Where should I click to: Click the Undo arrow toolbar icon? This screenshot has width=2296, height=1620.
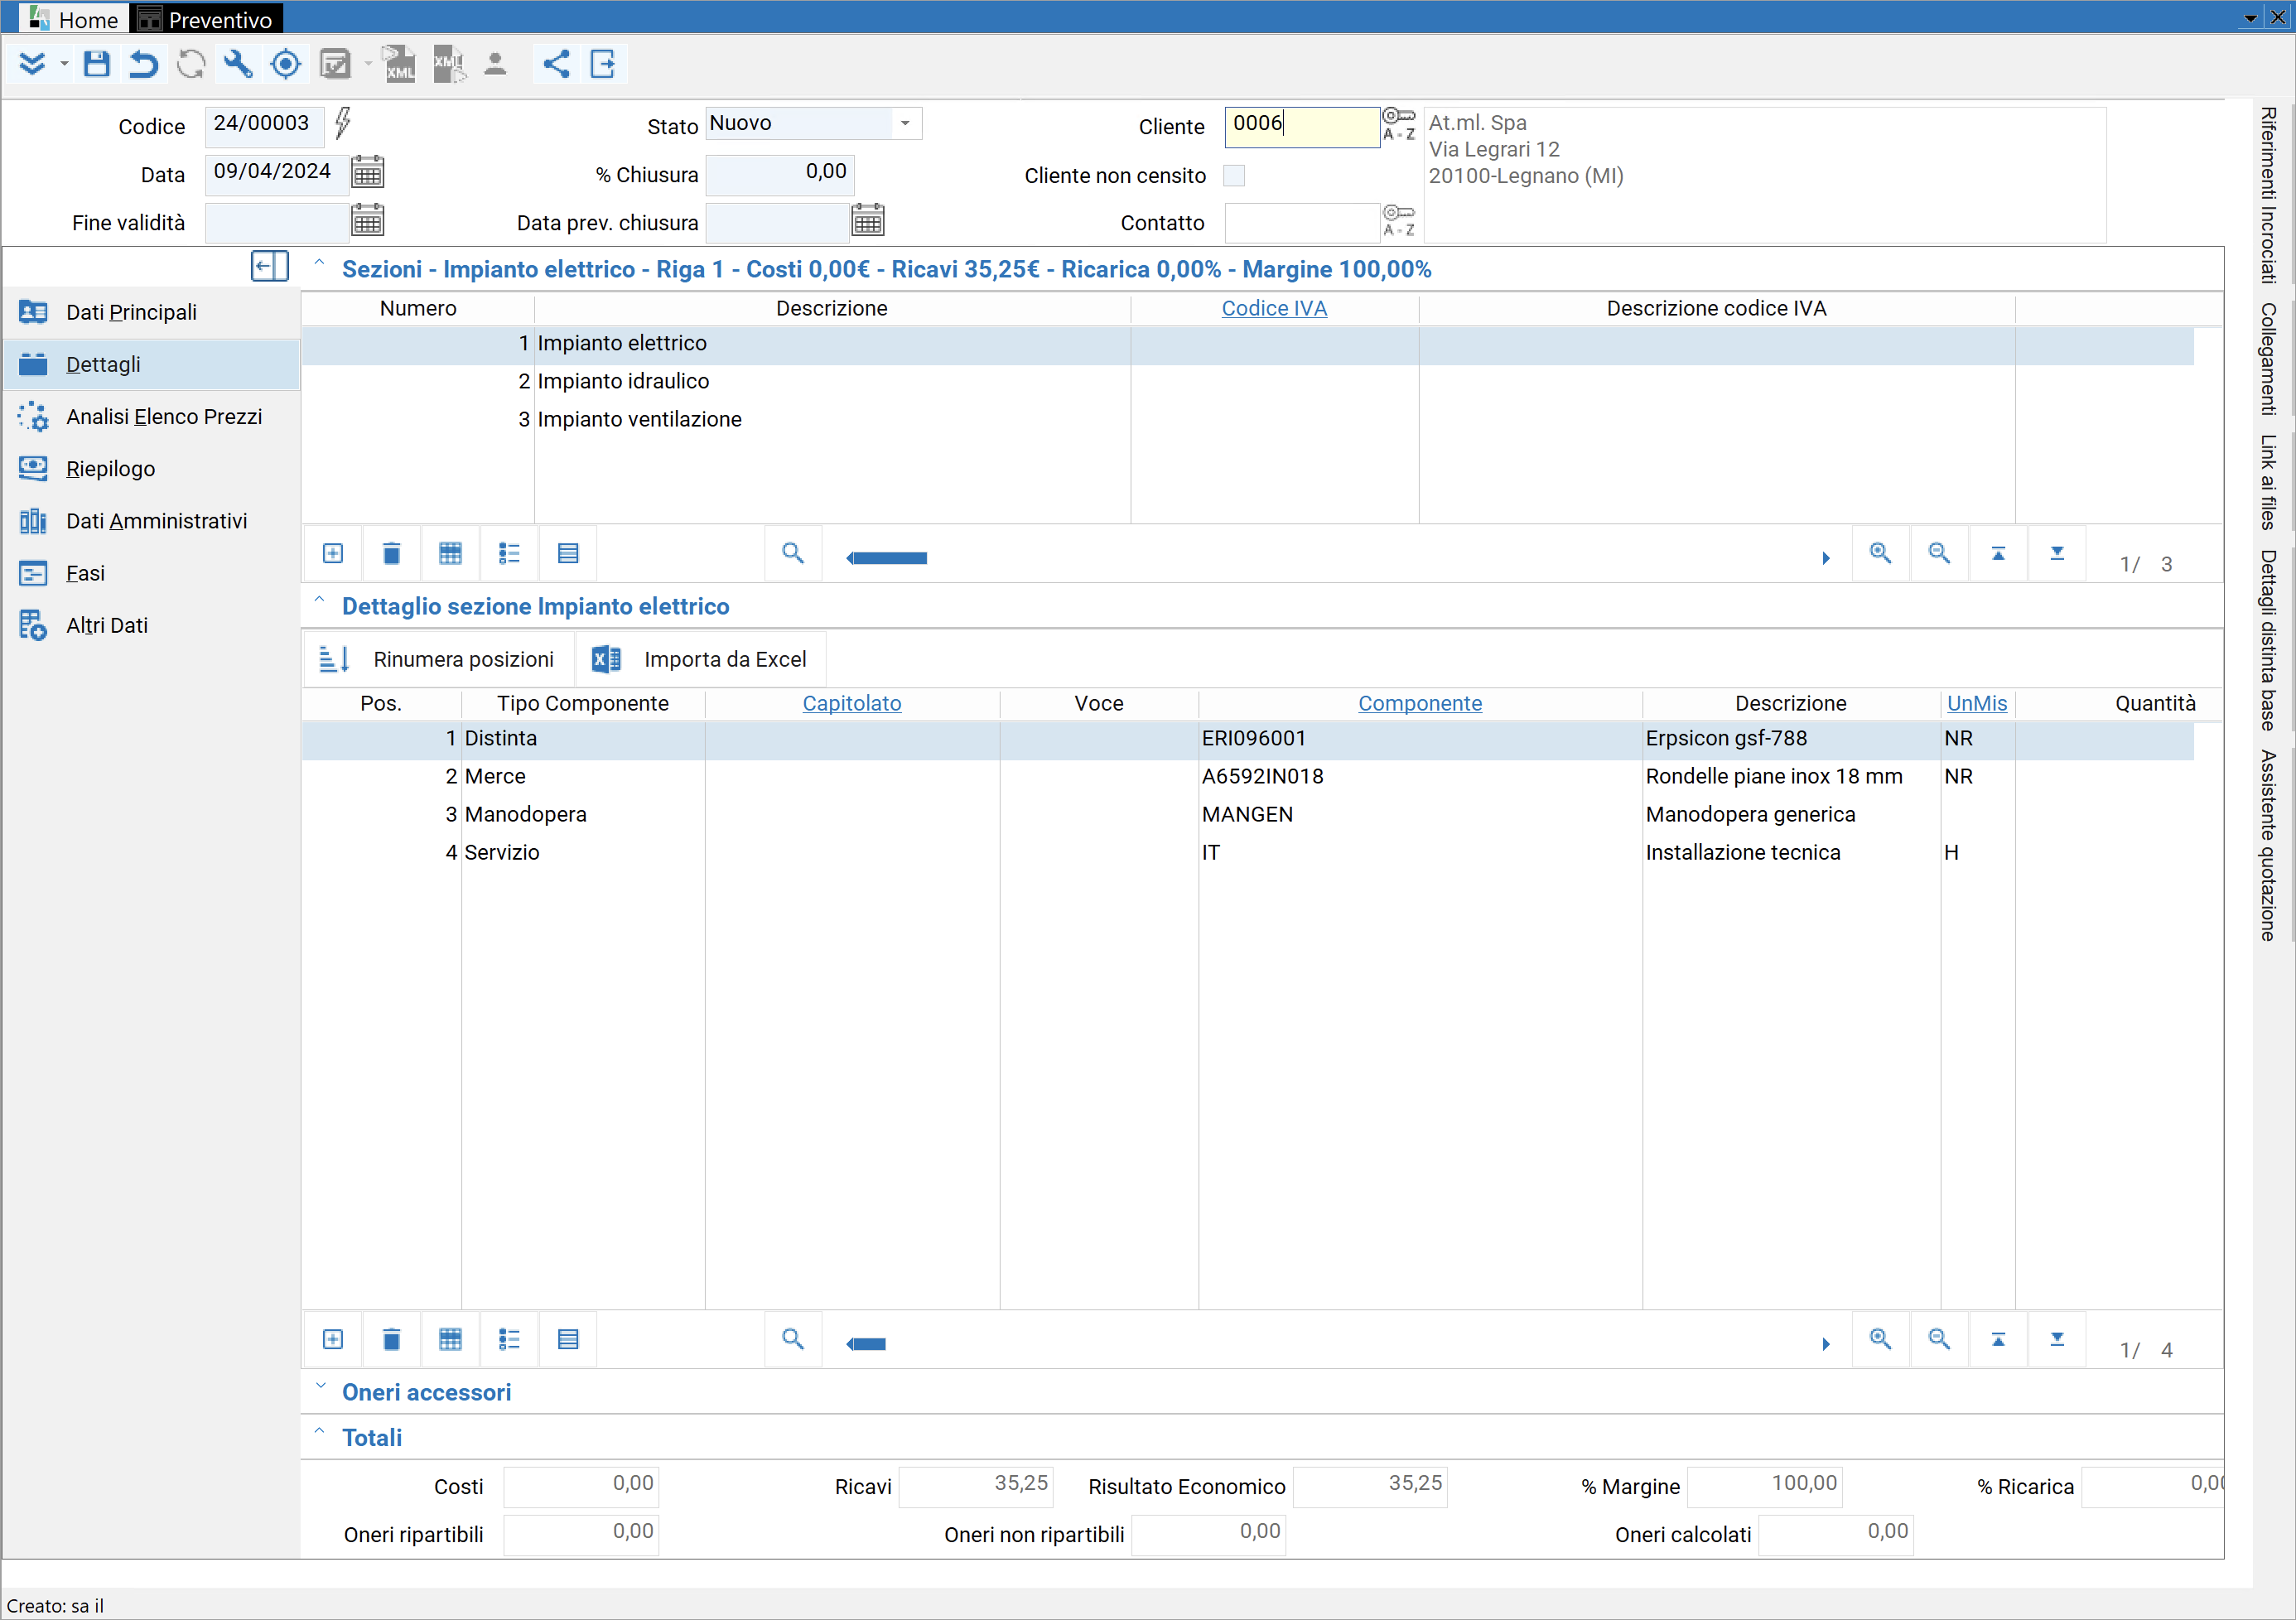pos(144,65)
